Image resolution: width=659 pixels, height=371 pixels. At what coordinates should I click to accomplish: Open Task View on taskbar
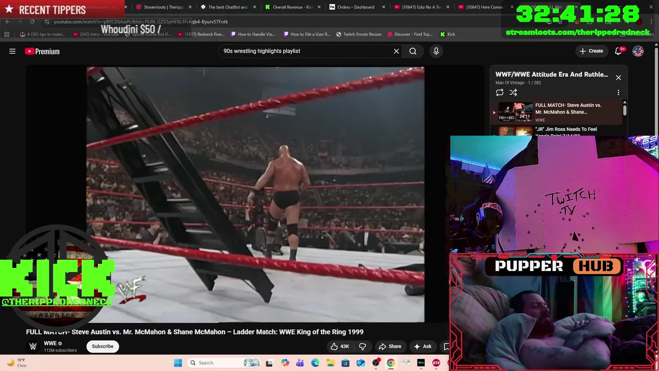tap(269, 363)
